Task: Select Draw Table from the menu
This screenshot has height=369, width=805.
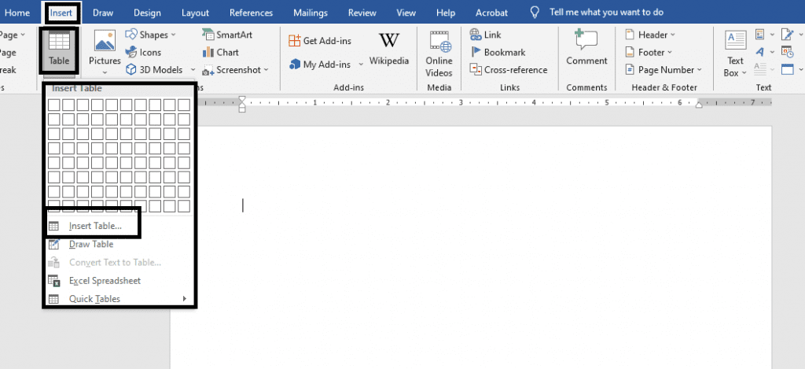Action: point(91,244)
